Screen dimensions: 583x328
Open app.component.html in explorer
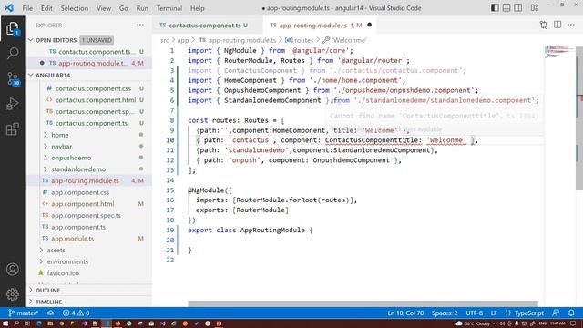coord(83,204)
